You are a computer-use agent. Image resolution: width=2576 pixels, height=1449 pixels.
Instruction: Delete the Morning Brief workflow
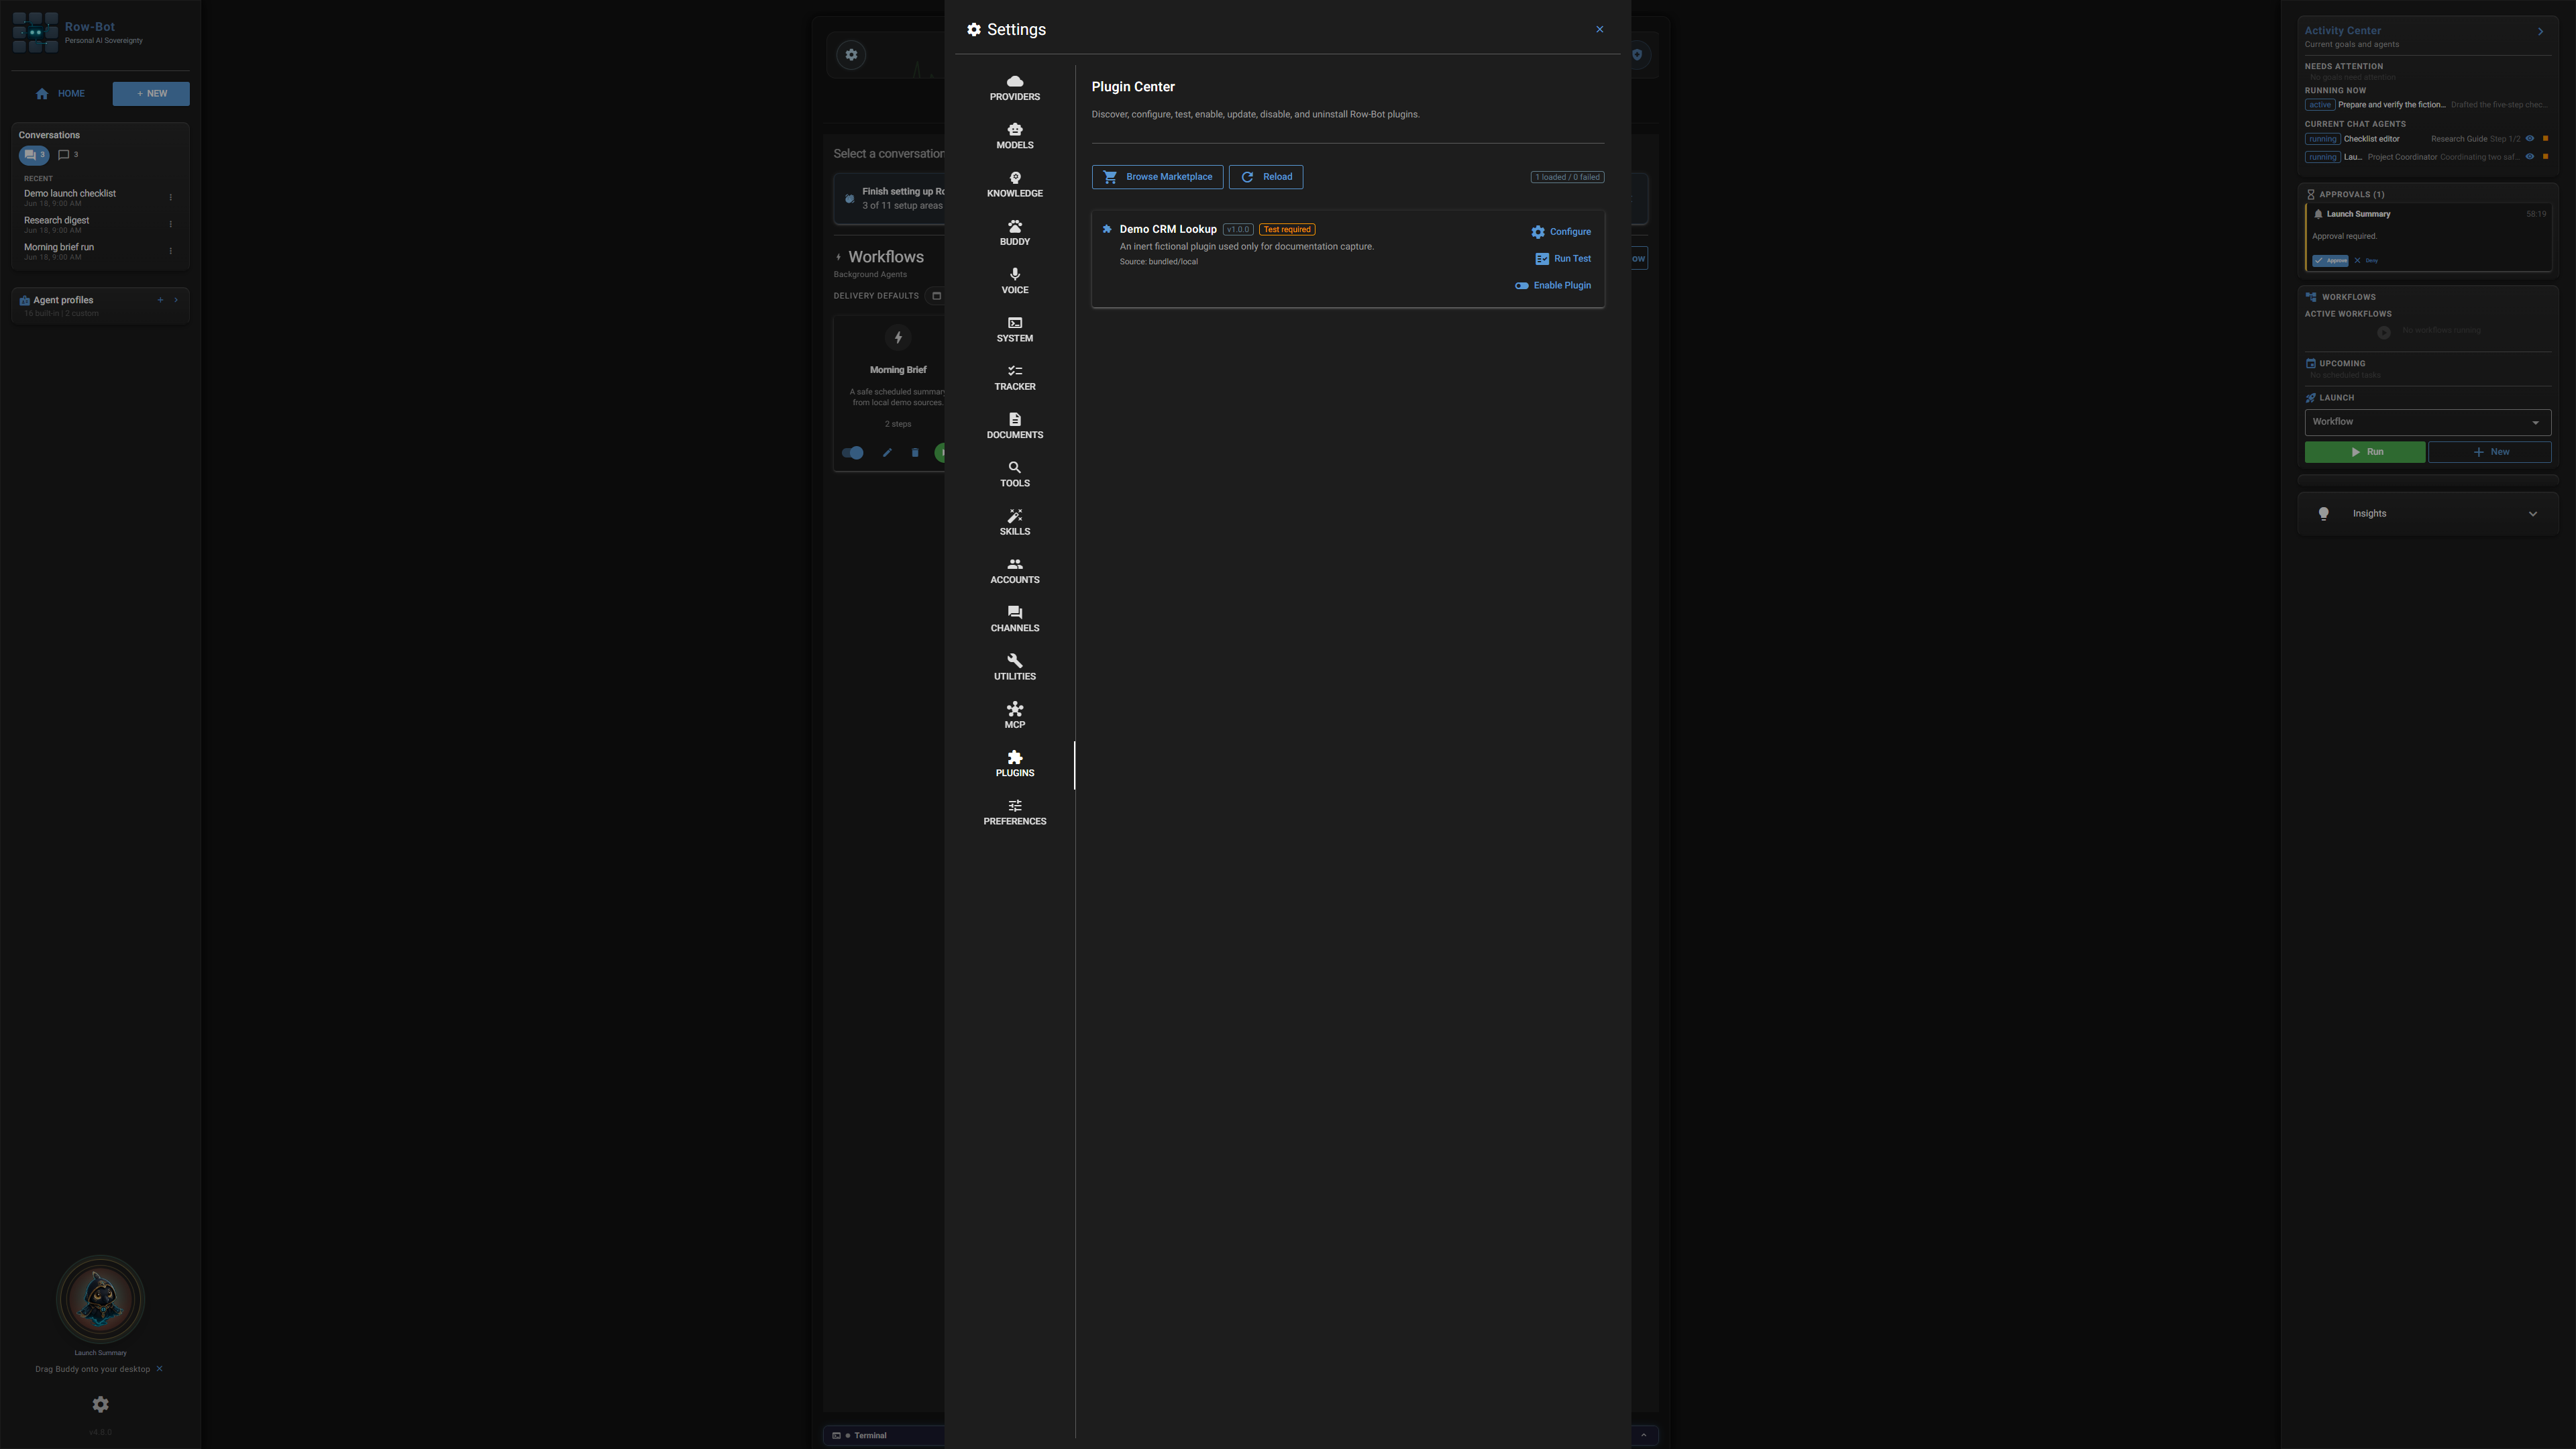[x=914, y=453]
